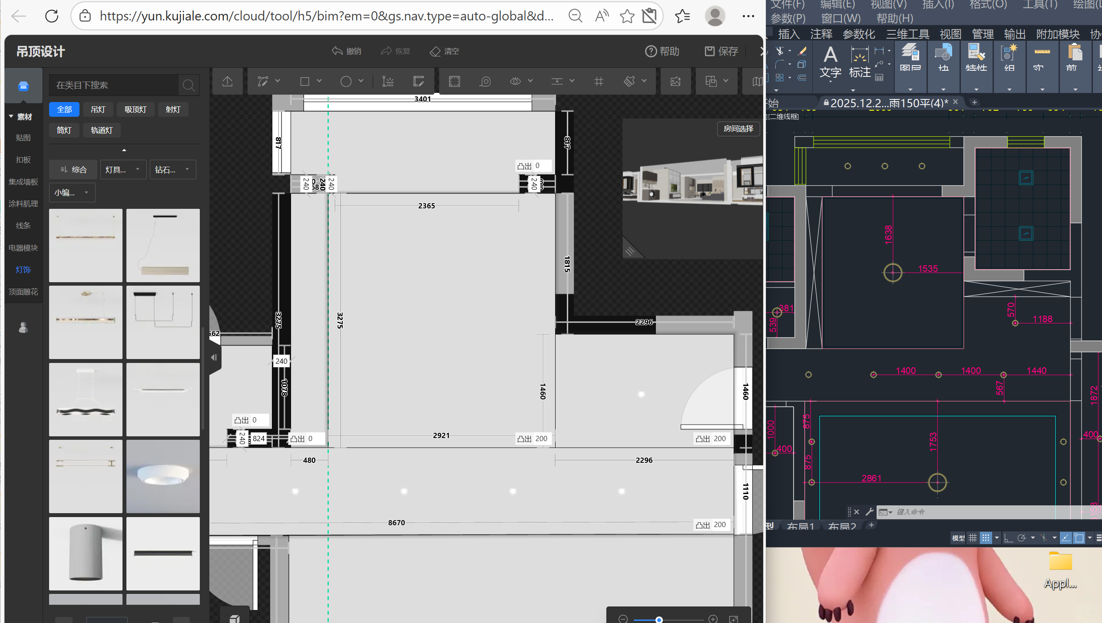Click the paint brush style icon

[x=629, y=81]
